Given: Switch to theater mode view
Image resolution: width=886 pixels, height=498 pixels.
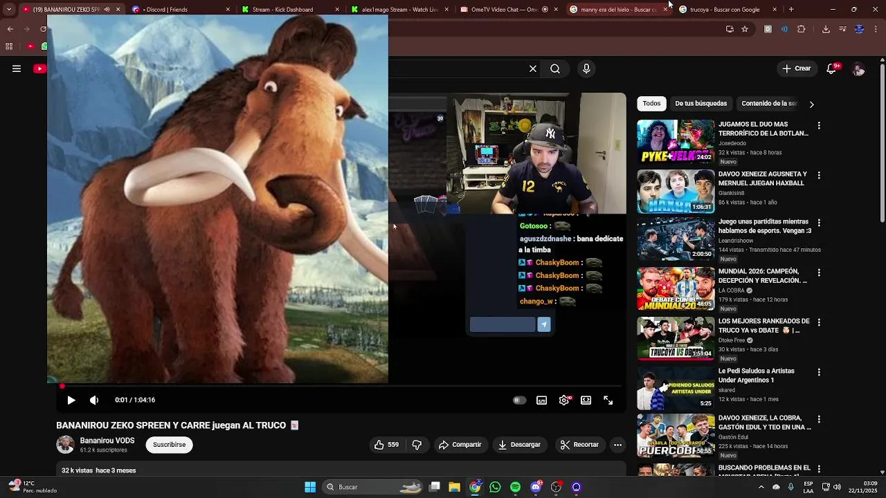Looking at the screenshot, I should [586, 400].
